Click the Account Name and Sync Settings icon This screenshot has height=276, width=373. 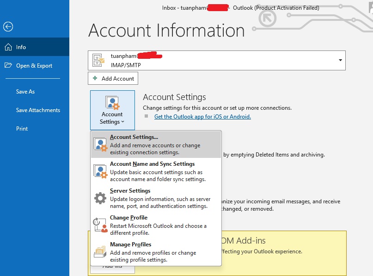click(x=100, y=171)
